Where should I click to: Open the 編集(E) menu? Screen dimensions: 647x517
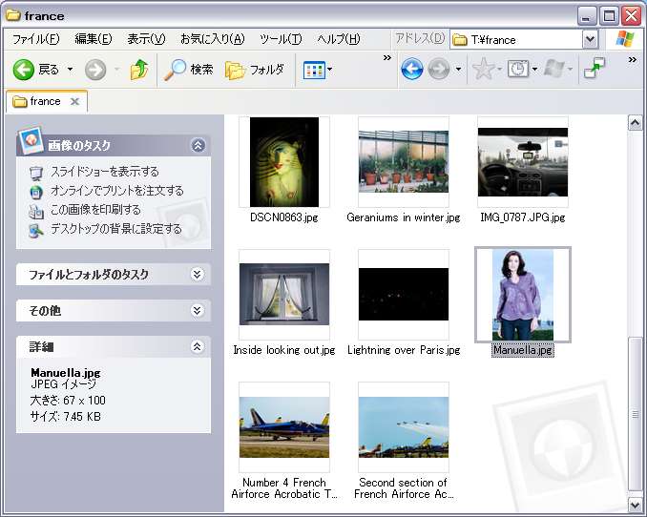point(94,39)
